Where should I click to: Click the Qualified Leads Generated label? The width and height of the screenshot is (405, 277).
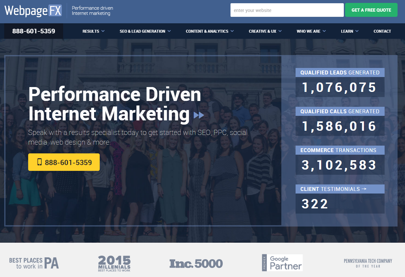[x=340, y=72]
